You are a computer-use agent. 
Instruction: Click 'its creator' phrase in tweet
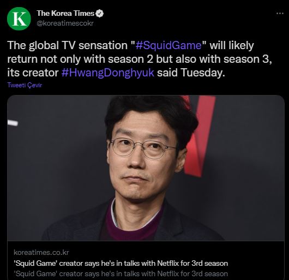(33, 73)
